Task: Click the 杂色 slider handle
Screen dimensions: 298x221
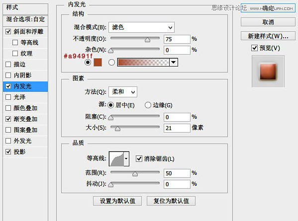Action: [111, 51]
